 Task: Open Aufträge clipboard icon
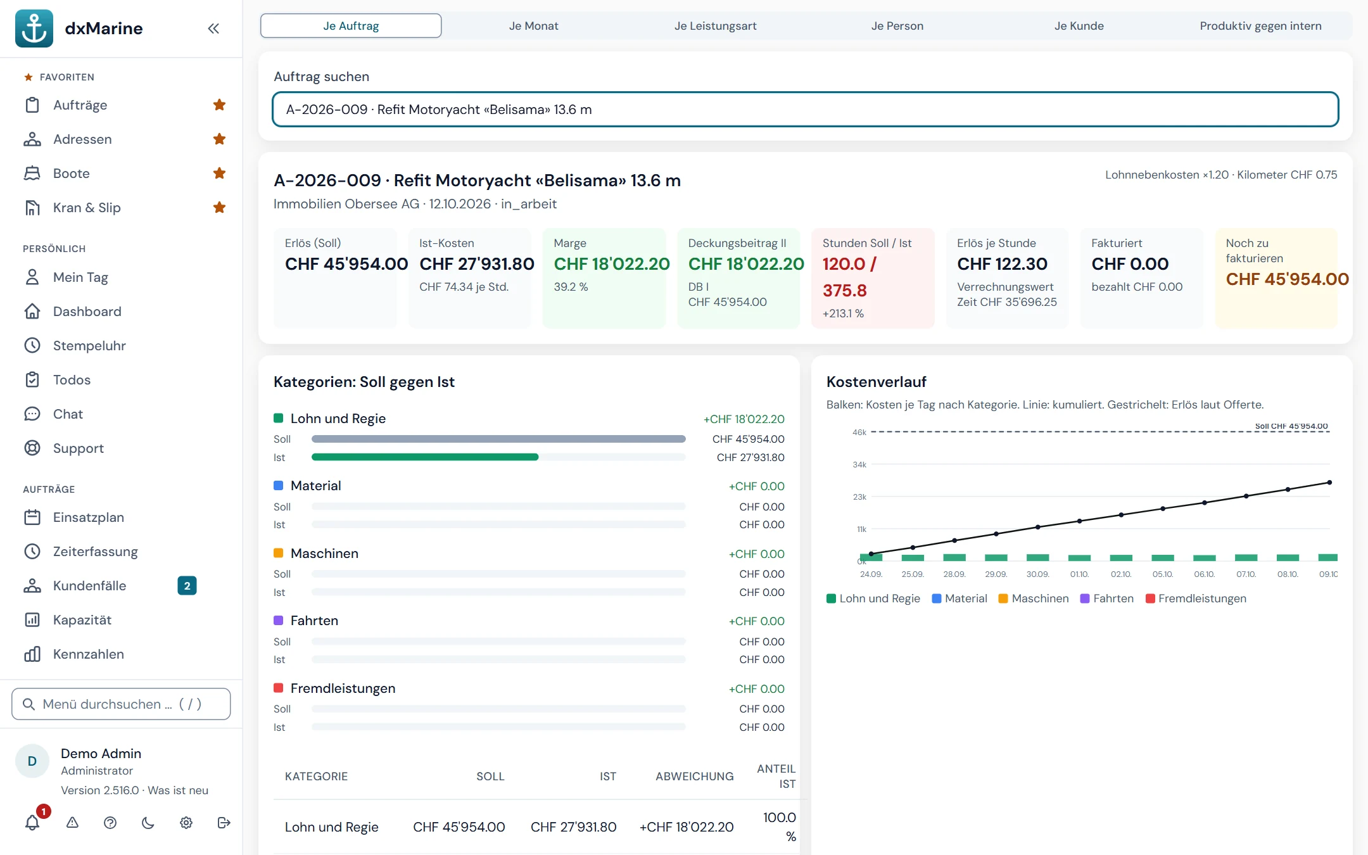[32, 105]
